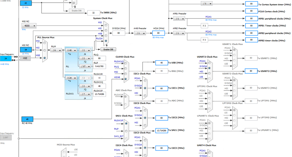
Task: Open the PLL X 40 multiplier dropdown
Action: click(71, 50)
